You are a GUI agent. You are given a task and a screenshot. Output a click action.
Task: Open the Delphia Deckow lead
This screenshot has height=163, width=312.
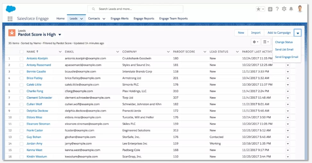[x=37, y=111]
